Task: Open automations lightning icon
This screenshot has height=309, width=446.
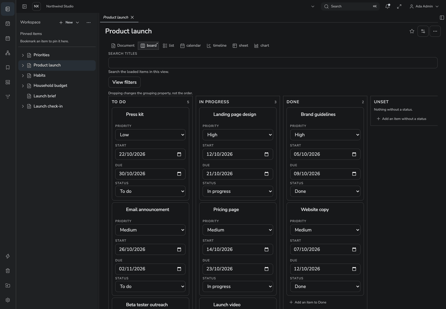Action: tap(8, 256)
